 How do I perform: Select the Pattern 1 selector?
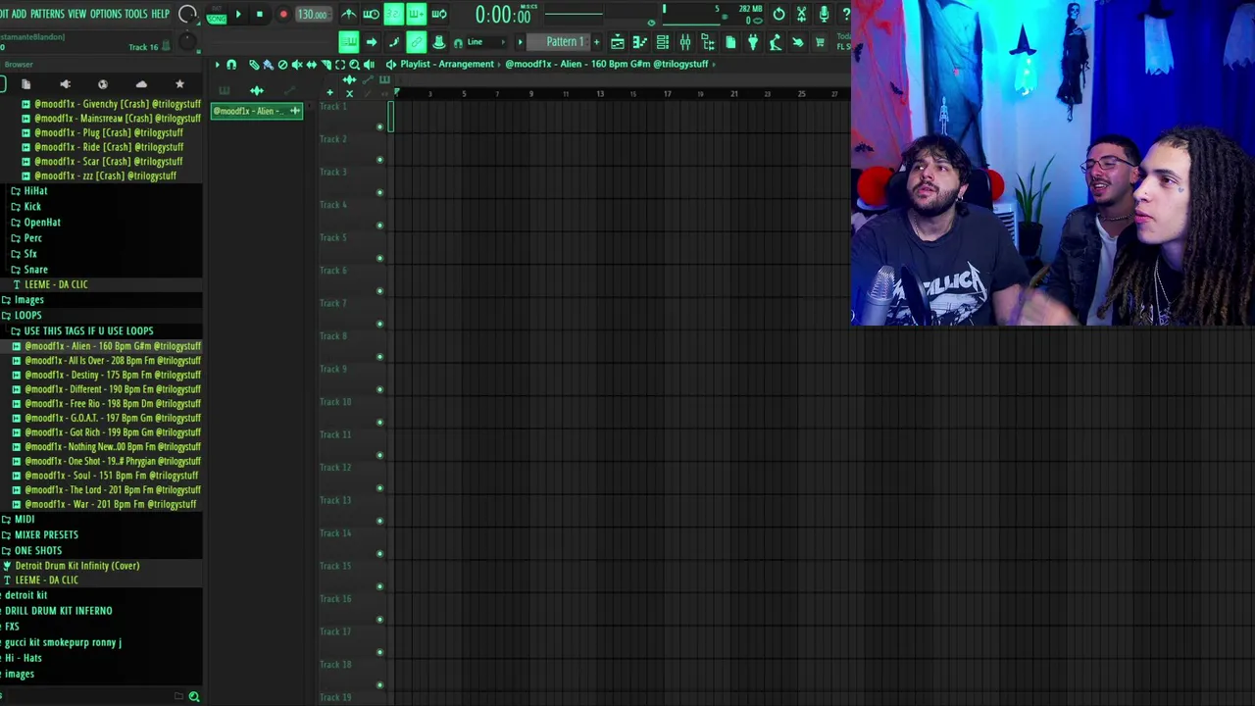point(565,42)
